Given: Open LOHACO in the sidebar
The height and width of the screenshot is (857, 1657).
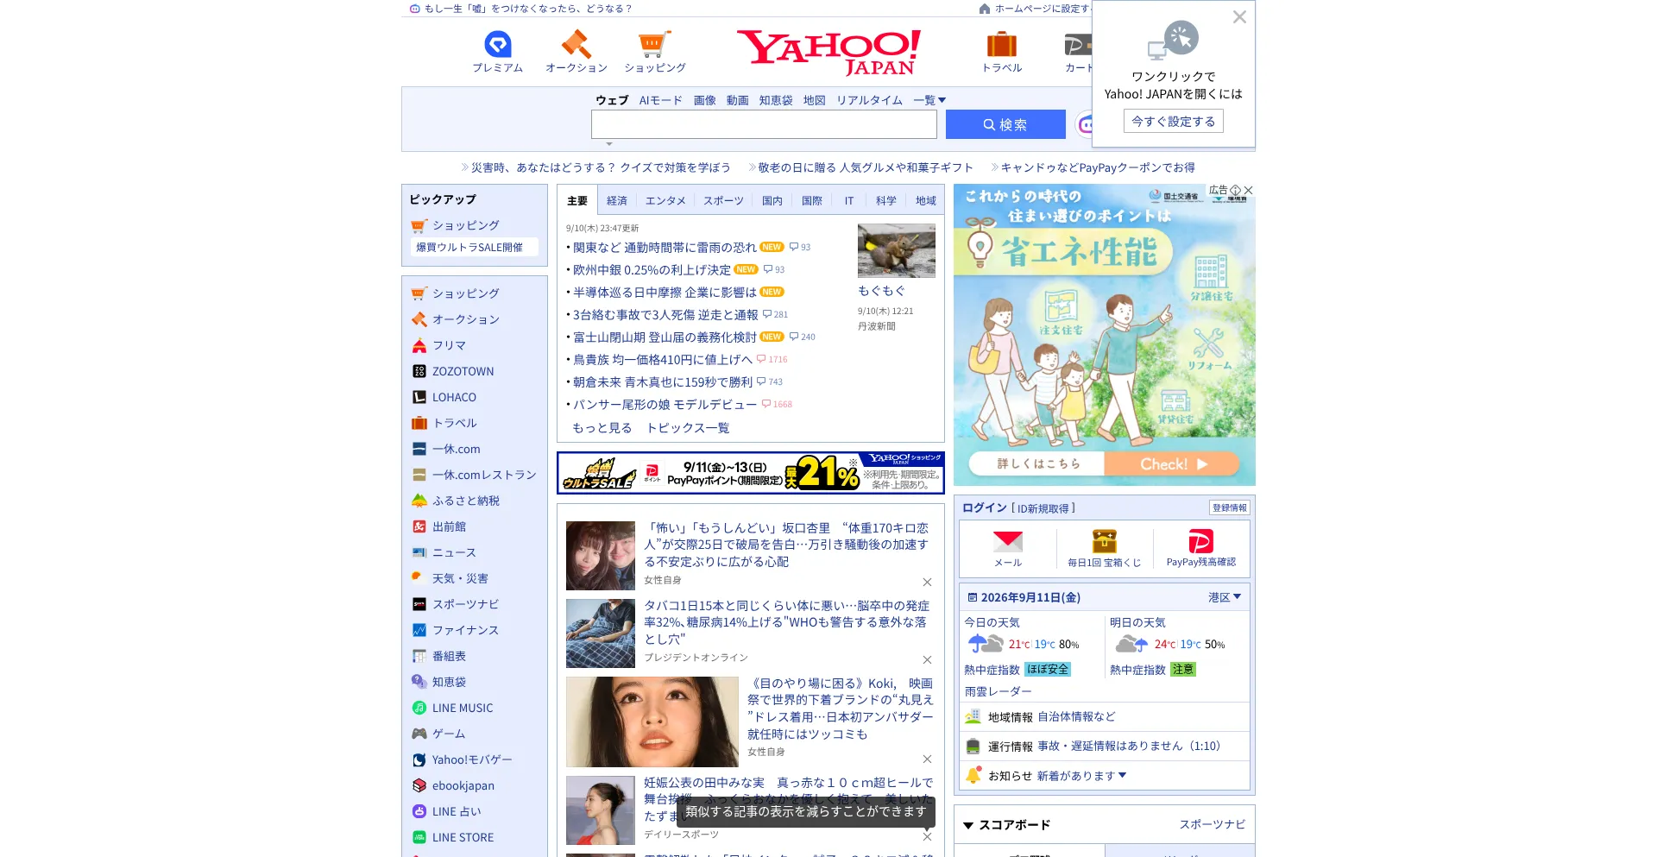Looking at the screenshot, I should click(454, 397).
